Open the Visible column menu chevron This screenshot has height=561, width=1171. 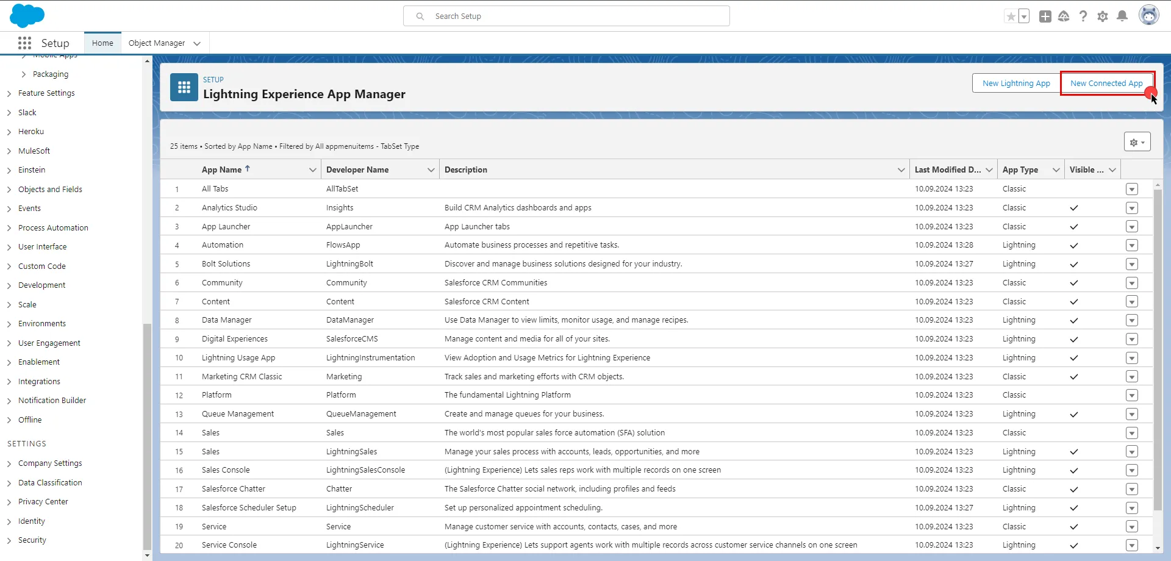(x=1112, y=170)
